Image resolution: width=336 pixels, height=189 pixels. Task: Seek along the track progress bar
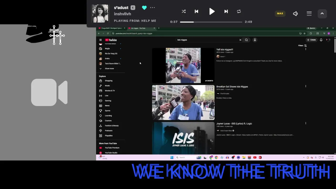pyautogui.click(x=211, y=22)
